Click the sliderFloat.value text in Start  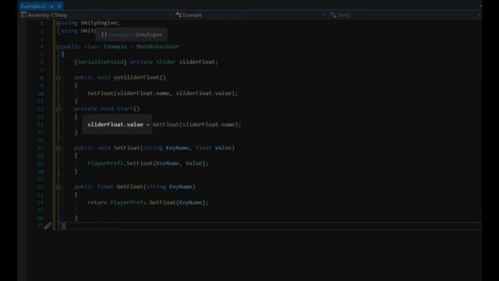pyautogui.click(x=115, y=125)
